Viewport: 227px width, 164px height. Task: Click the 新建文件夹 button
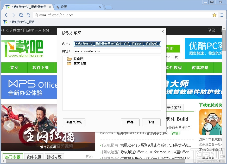click(74, 122)
